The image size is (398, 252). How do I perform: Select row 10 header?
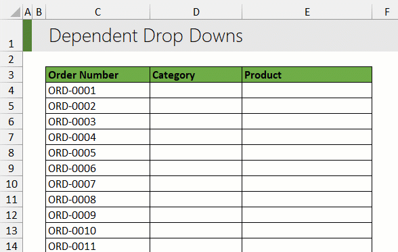11,184
